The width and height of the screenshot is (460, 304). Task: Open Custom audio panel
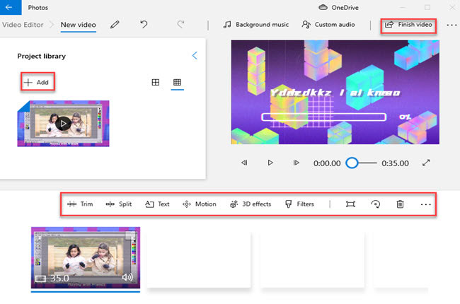pyautogui.click(x=328, y=25)
